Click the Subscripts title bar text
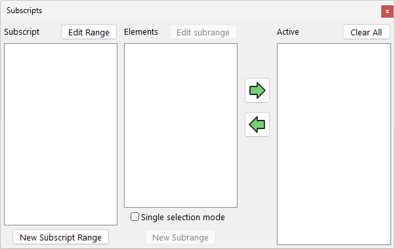The image size is (395, 249). pos(24,10)
